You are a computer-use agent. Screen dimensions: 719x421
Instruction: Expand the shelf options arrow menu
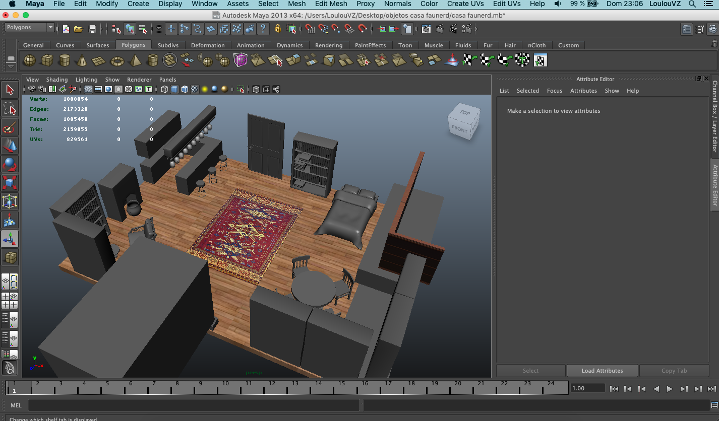[x=11, y=67]
